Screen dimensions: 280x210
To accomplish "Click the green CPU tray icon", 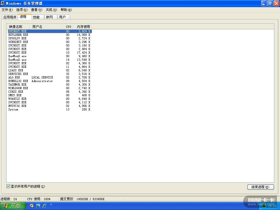I will 264,206.
